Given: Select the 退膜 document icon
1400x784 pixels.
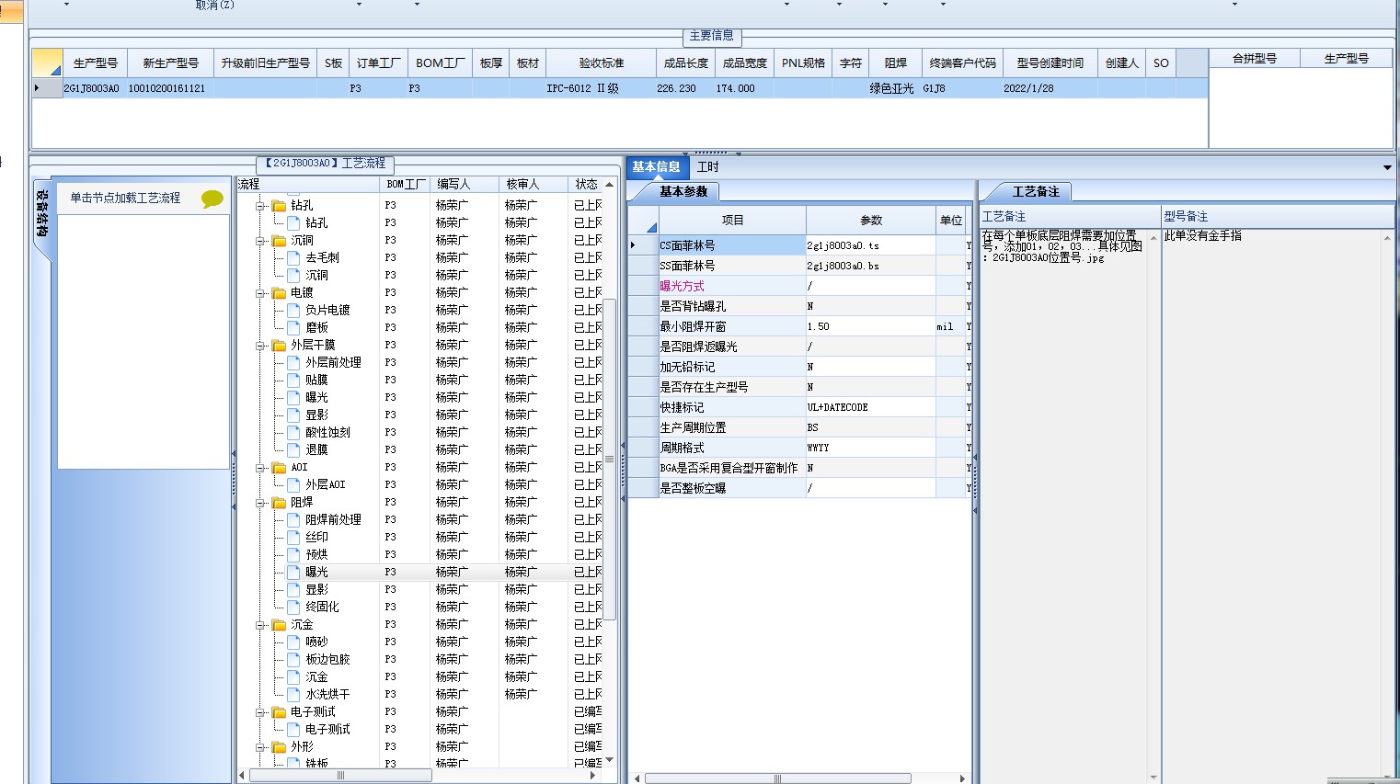Looking at the screenshot, I should coord(293,449).
